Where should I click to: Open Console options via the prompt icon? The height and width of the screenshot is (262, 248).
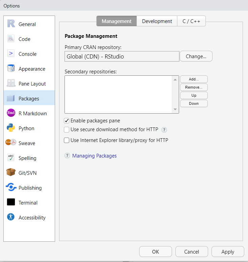[11, 54]
